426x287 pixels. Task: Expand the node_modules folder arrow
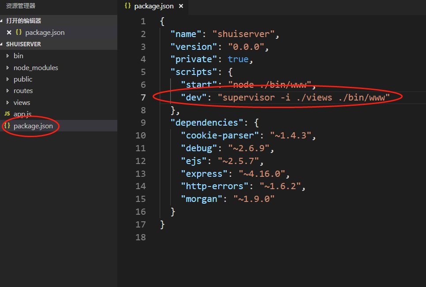[x=7, y=67]
